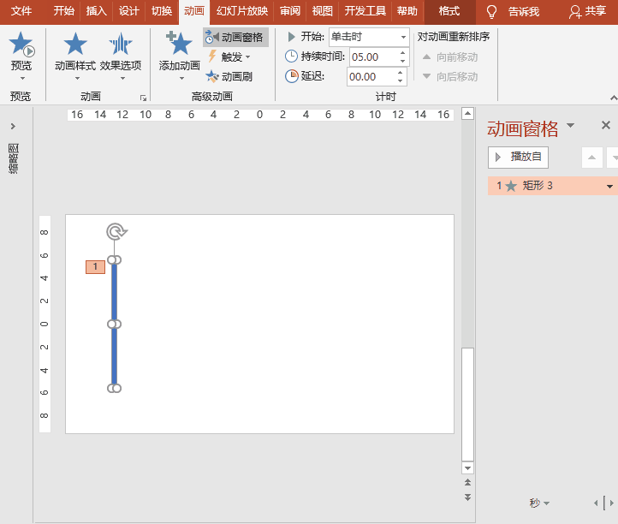Open the Animation group dialog launcher
Screen dimensions: 618x524
[143, 98]
